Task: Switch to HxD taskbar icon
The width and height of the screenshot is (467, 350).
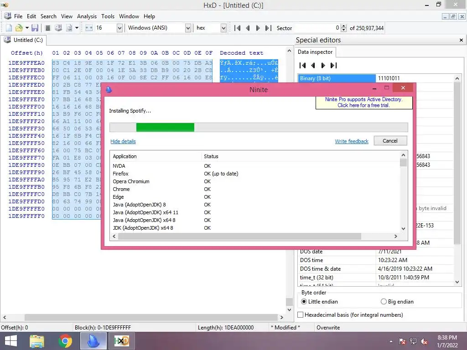Action: [121, 341]
